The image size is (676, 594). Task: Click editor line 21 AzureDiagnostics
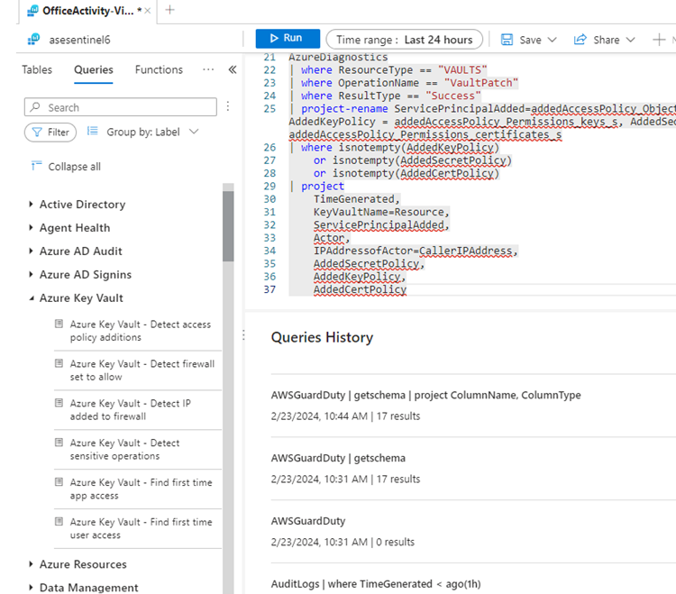(x=338, y=58)
